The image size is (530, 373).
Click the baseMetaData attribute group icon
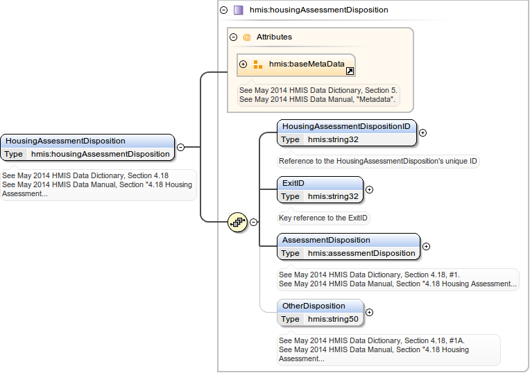(258, 64)
